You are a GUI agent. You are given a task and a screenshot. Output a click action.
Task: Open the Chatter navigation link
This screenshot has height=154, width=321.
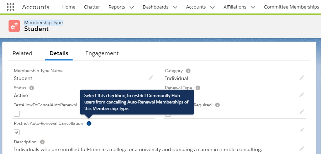pos(92,7)
